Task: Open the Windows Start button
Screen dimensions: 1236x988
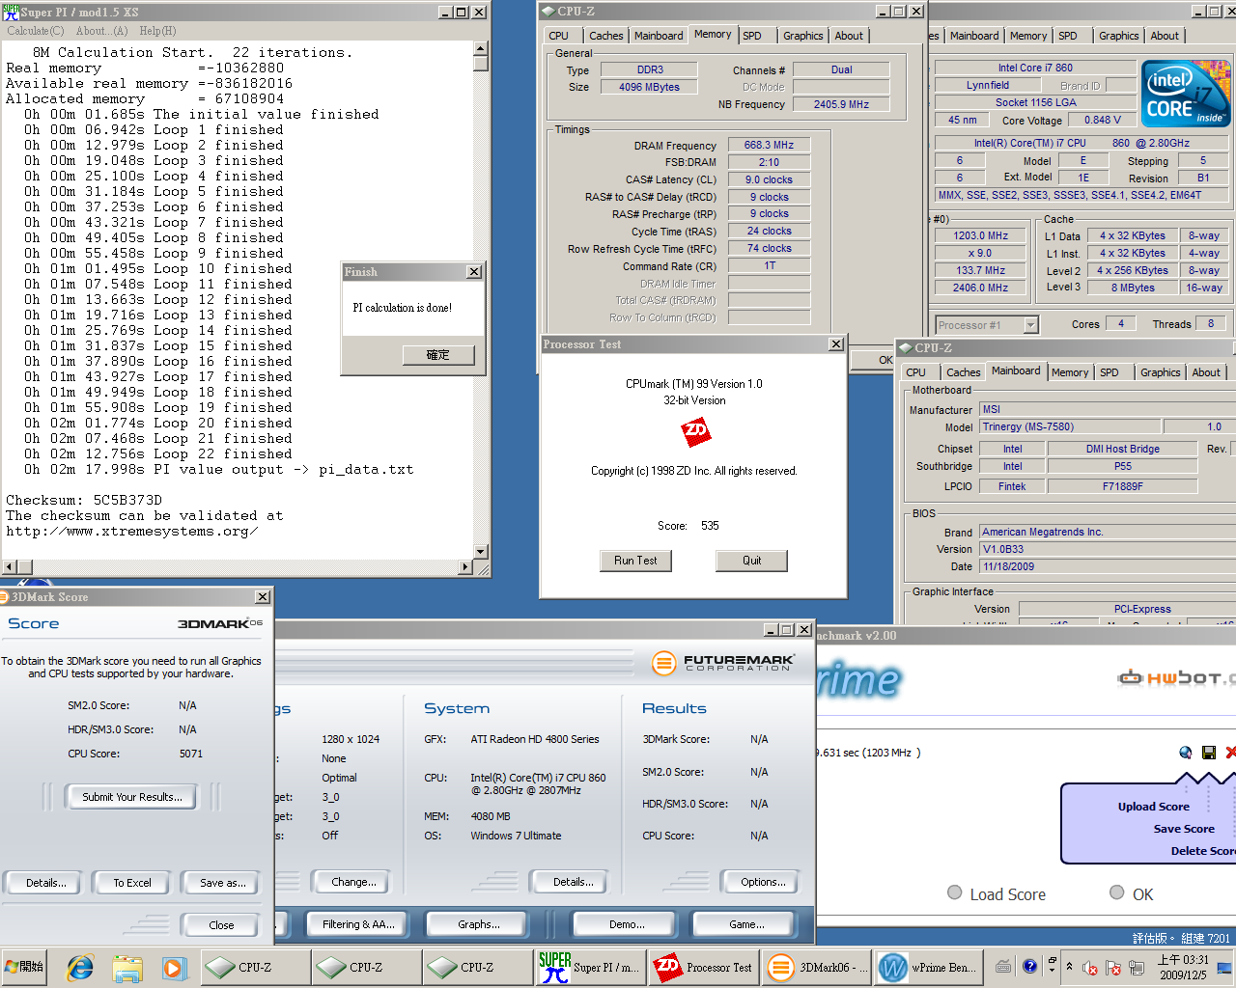Action: click(26, 967)
